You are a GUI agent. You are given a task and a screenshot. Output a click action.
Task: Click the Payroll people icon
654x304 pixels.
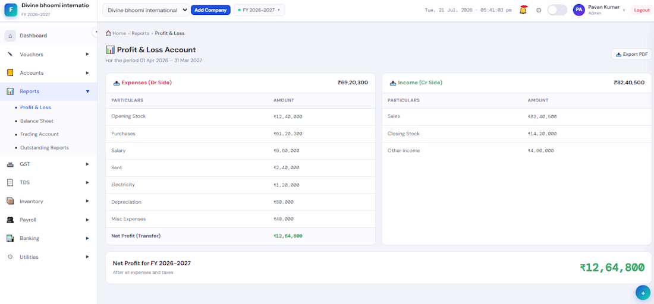tap(11, 220)
